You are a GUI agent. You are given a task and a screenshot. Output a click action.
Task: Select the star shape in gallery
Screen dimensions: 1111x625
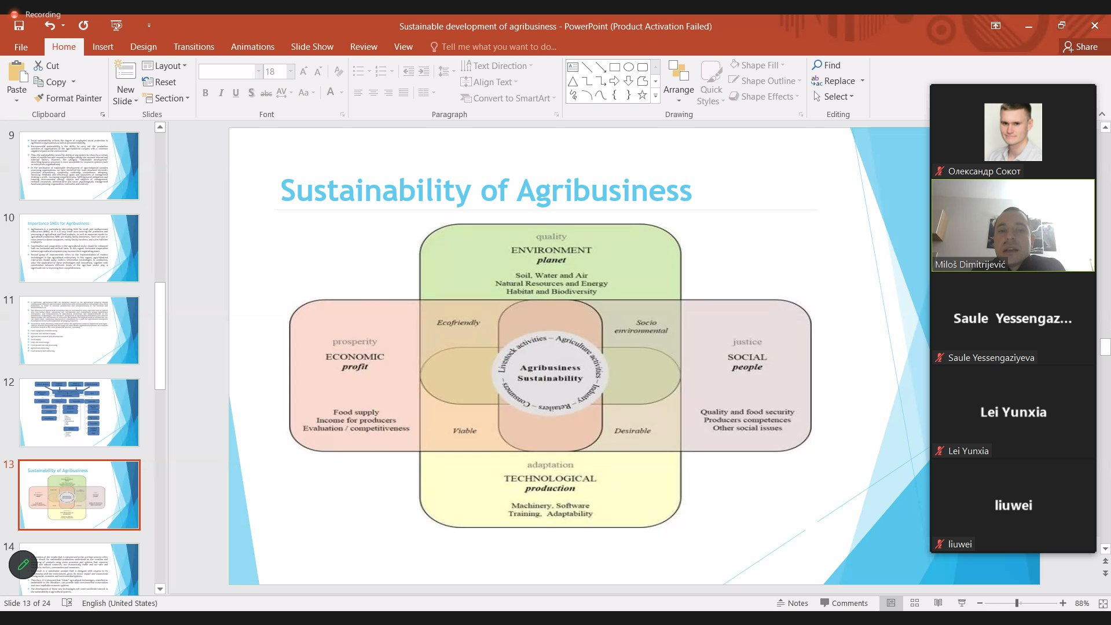click(642, 95)
